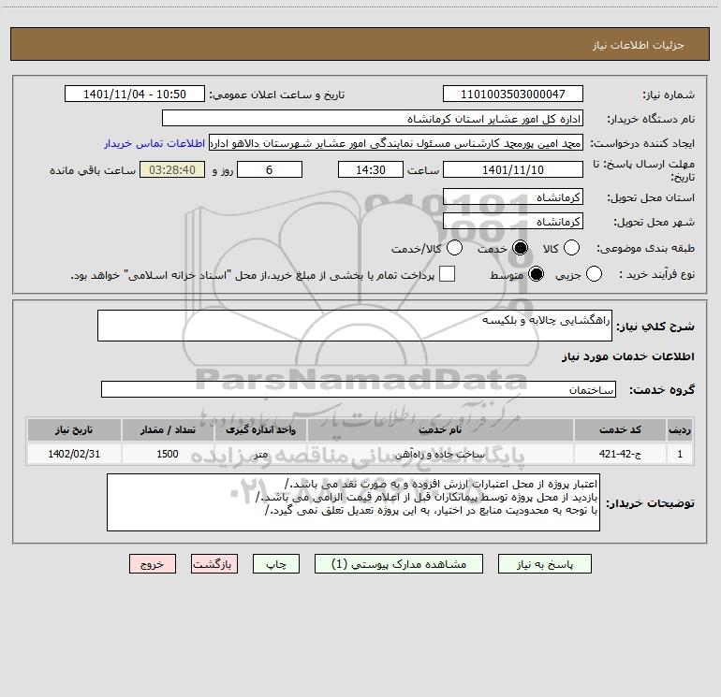This screenshot has width=721, height=697.
Task: Click the remaining time field 03:28:40
Action: coord(172,169)
